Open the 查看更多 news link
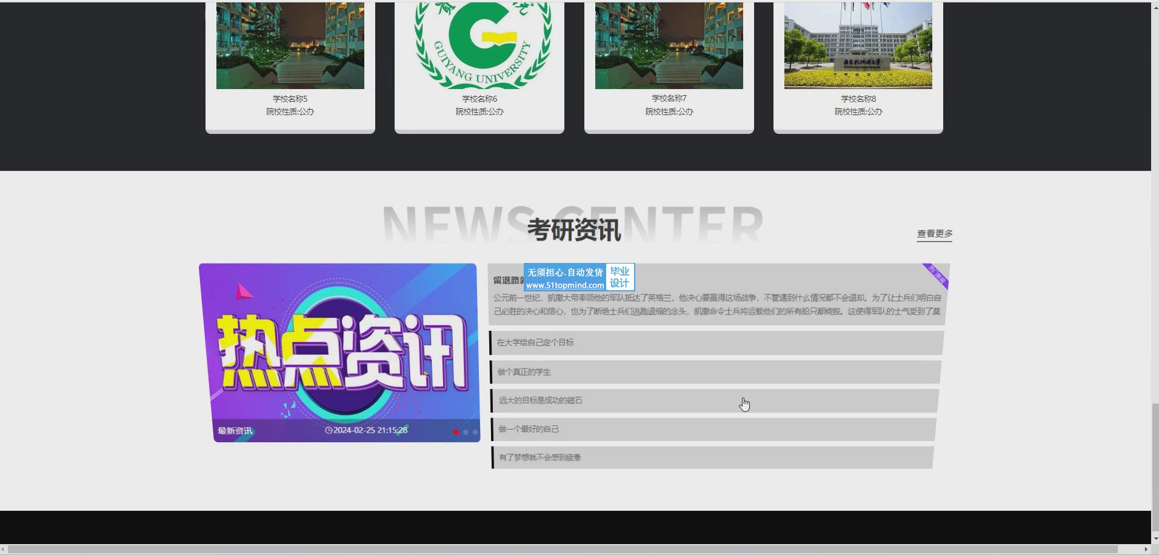Image resolution: width=1159 pixels, height=555 pixels. tap(935, 234)
